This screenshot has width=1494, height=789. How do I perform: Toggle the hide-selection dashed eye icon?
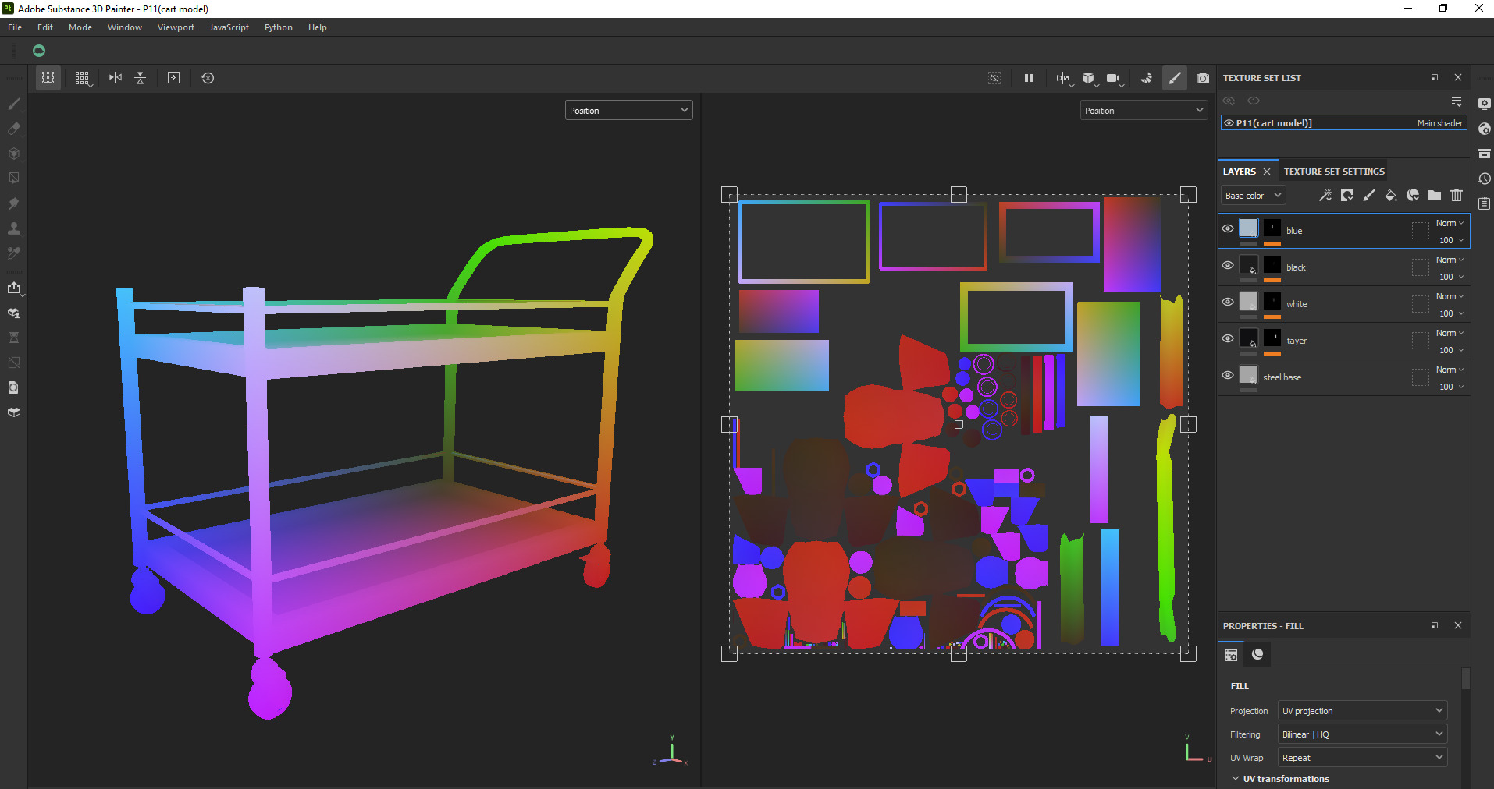click(994, 78)
